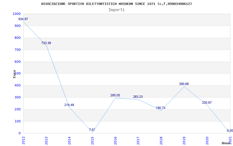Click the 934.97 data label for 2012
The height and width of the screenshot is (146, 233).
23,19
